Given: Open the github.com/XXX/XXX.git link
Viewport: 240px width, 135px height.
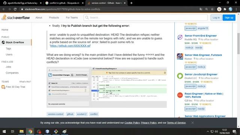Looking at the screenshot, I should click(70, 46).
